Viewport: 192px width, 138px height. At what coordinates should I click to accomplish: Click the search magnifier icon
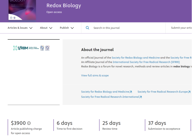(x=88, y=28)
